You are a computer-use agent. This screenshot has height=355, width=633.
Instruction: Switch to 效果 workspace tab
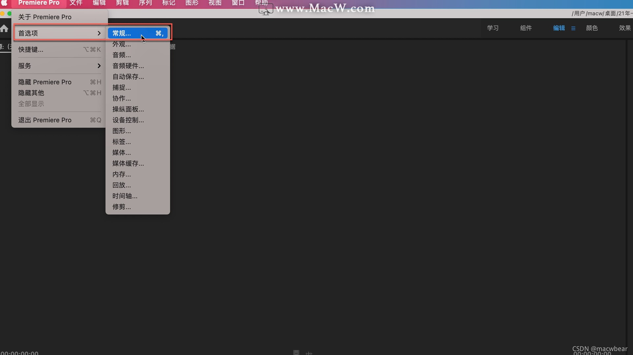[625, 28]
